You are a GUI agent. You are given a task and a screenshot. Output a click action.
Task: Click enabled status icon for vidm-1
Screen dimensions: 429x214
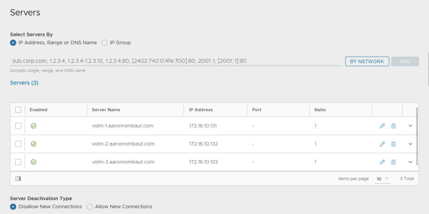click(34, 126)
